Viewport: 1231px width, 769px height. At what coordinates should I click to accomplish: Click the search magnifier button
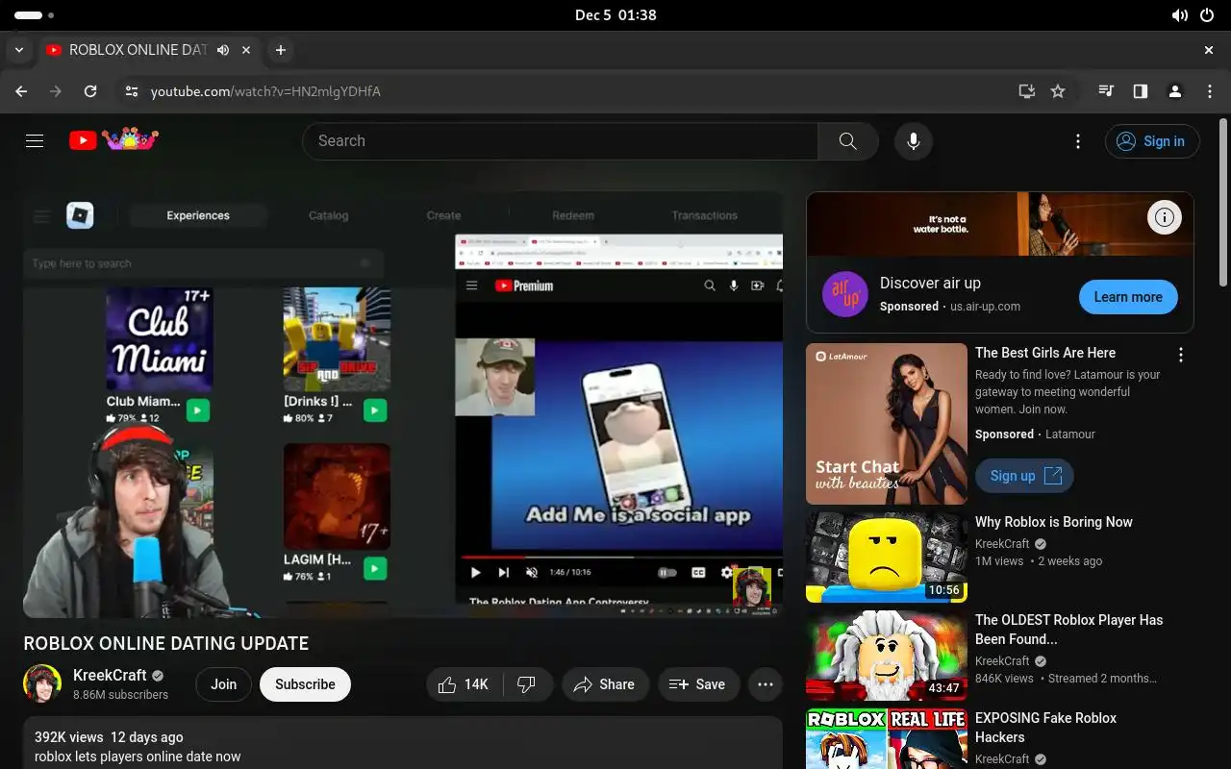click(847, 141)
